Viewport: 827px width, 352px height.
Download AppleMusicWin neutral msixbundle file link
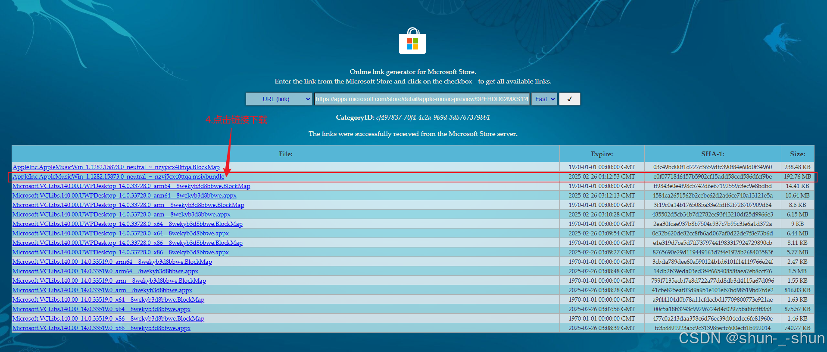tap(119, 176)
